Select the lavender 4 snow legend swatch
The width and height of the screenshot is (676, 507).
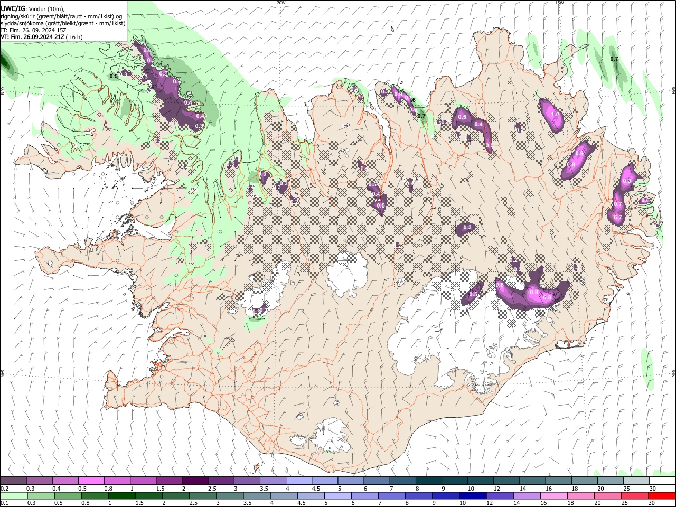coord(298,481)
